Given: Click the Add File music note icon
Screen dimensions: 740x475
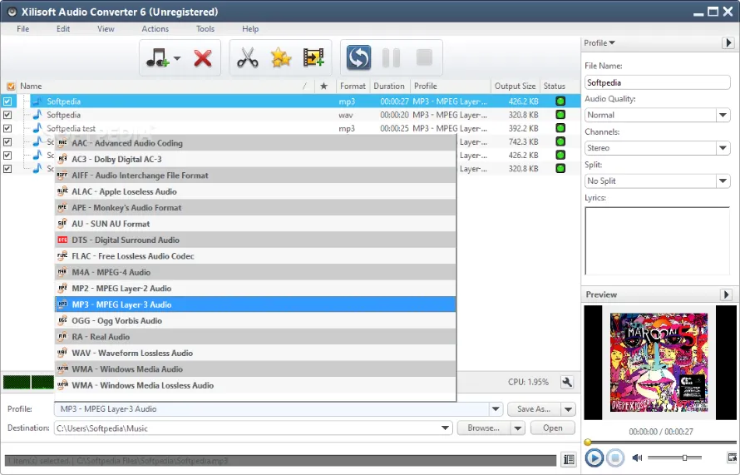Looking at the screenshot, I should pos(155,58).
